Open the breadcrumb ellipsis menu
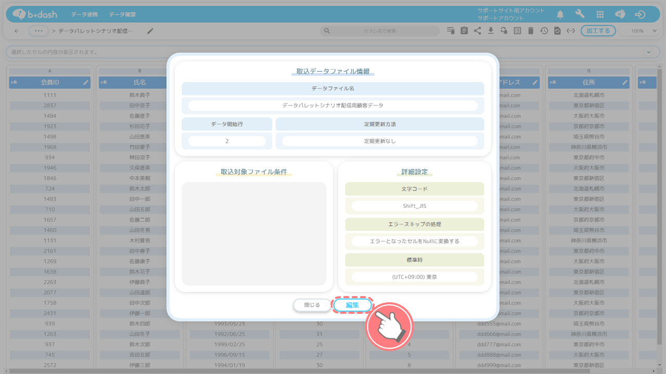666x374 pixels. pos(39,31)
